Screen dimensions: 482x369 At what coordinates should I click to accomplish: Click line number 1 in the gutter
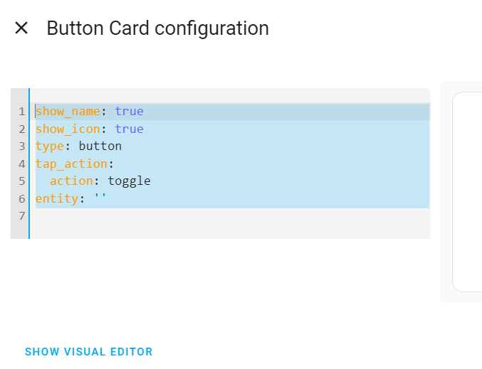click(21, 111)
